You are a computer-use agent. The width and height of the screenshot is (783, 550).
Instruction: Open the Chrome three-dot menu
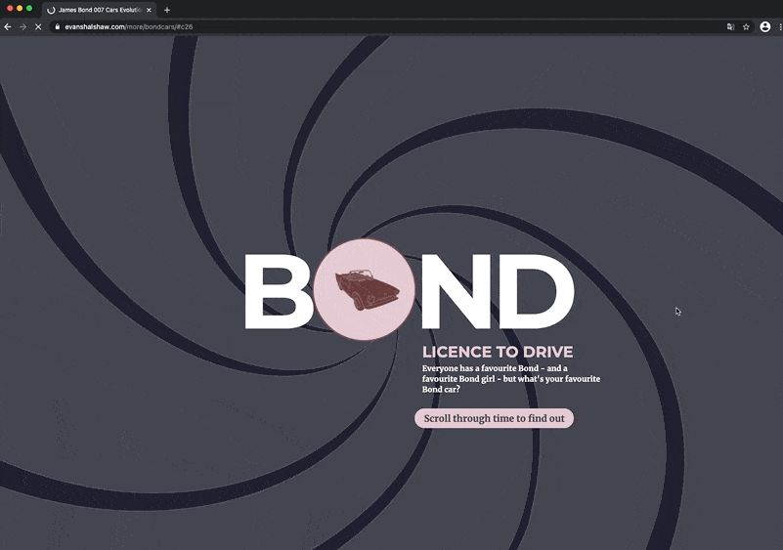point(780,27)
